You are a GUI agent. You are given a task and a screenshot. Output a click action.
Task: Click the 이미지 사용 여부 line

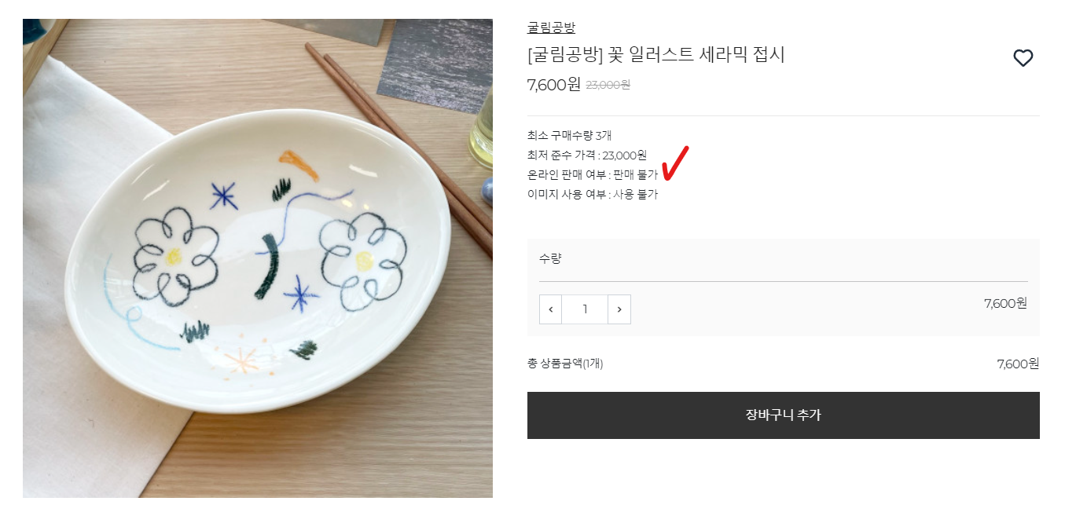pyautogui.click(x=592, y=194)
